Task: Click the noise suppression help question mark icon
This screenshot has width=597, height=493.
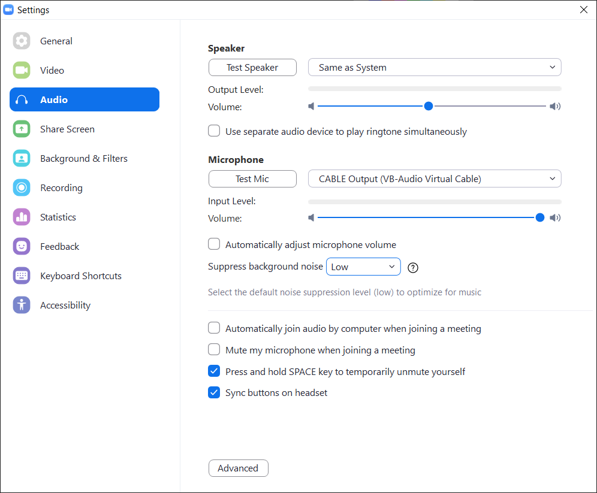Action: click(413, 268)
